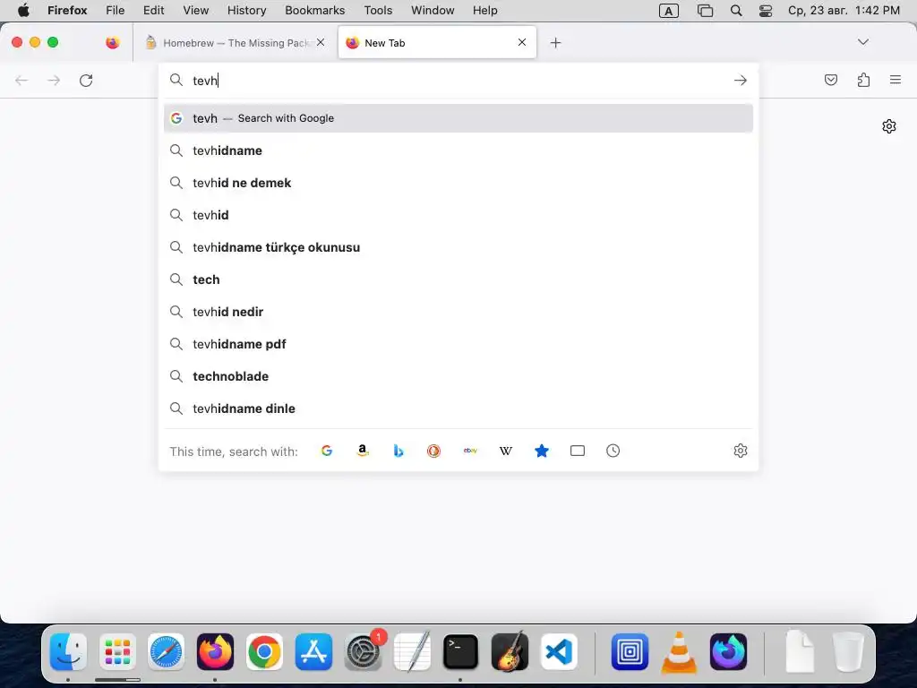Viewport: 917px width, 688px height.
Task: Open Spotlight search in menu bar
Action: (x=736, y=11)
